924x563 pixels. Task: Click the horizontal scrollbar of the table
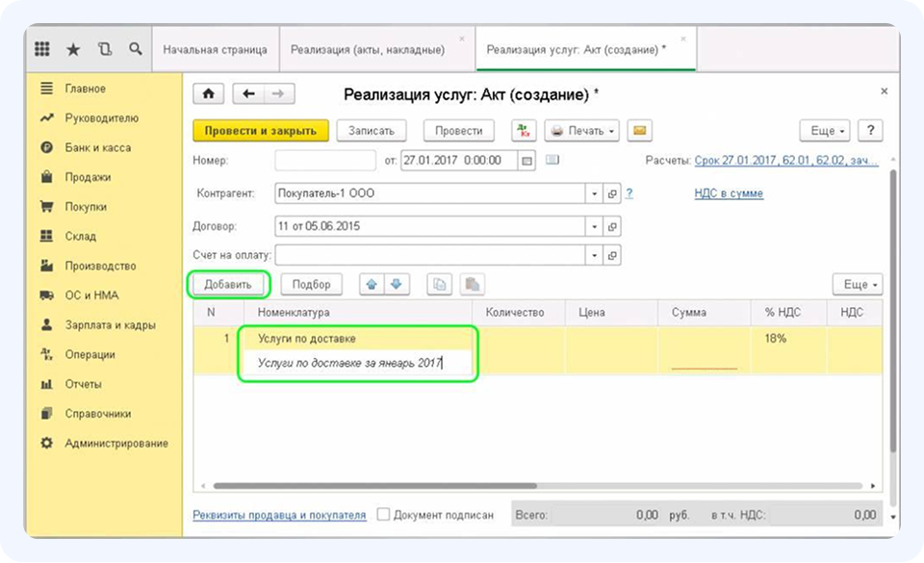[481, 487]
